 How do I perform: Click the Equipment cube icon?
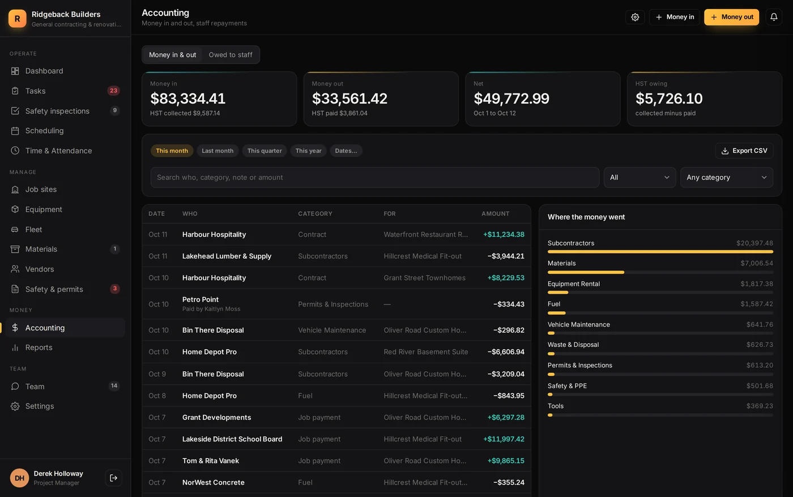coord(15,209)
